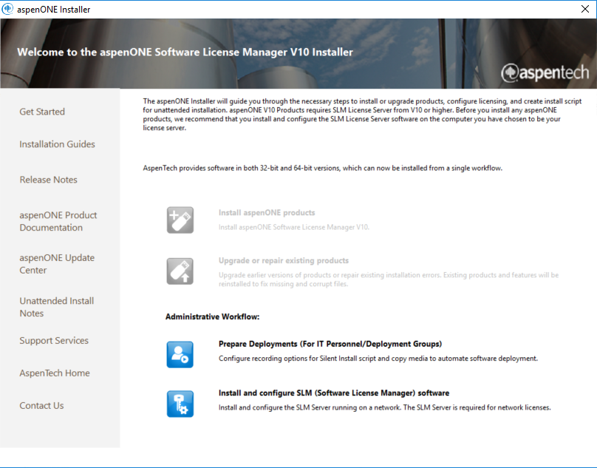
Task: Close the aspenONE Installer window
Action: (585, 9)
